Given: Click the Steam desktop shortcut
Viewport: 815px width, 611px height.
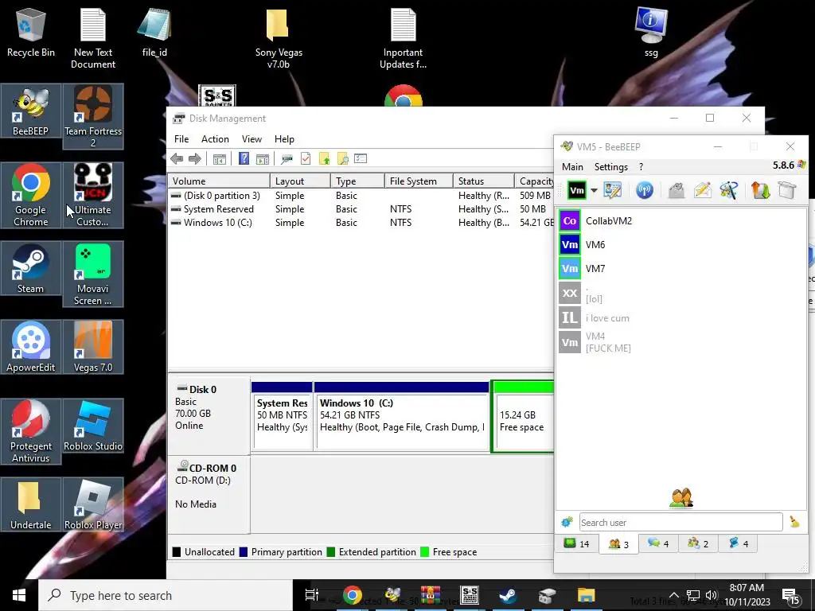Looking at the screenshot, I should (31, 268).
